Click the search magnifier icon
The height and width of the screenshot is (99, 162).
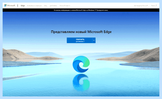pyautogui.click(x=156, y=5)
